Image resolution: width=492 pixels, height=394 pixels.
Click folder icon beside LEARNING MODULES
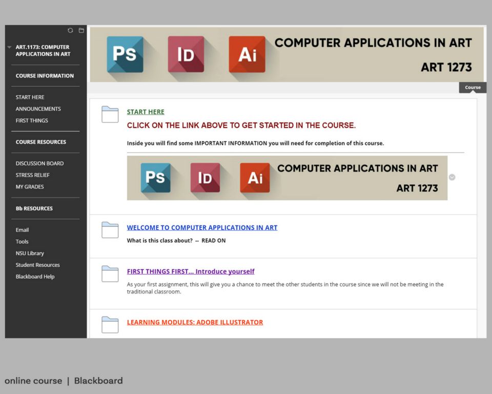point(110,325)
